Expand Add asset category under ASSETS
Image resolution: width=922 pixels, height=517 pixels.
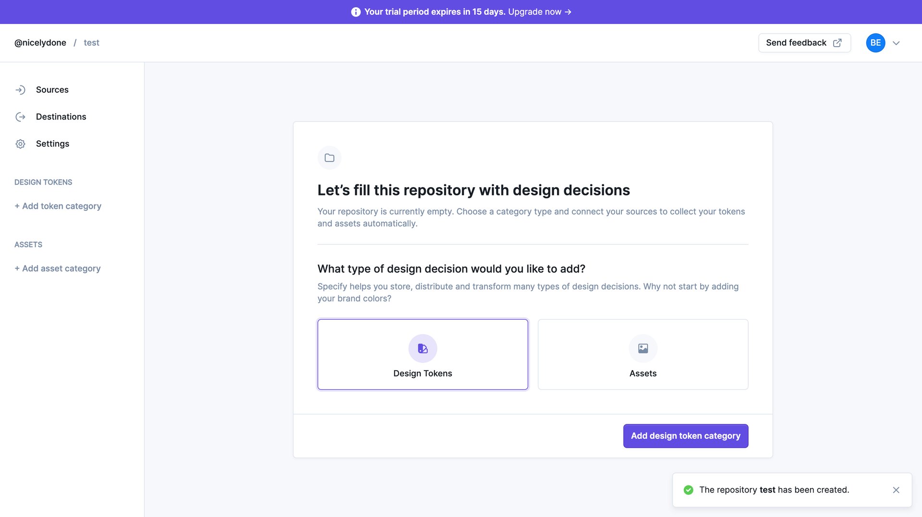coord(57,268)
